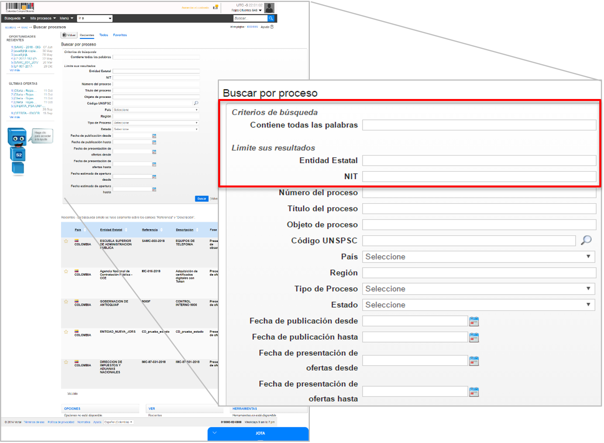Viewport: 604px width, 443px height.
Task: Sort results by the País column header
Action: tap(78, 230)
